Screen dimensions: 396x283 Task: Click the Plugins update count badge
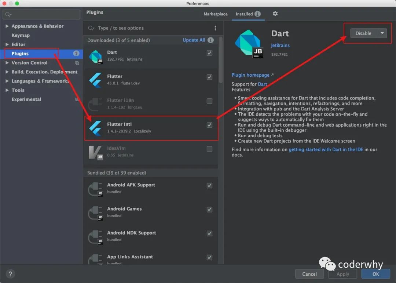[76, 53]
